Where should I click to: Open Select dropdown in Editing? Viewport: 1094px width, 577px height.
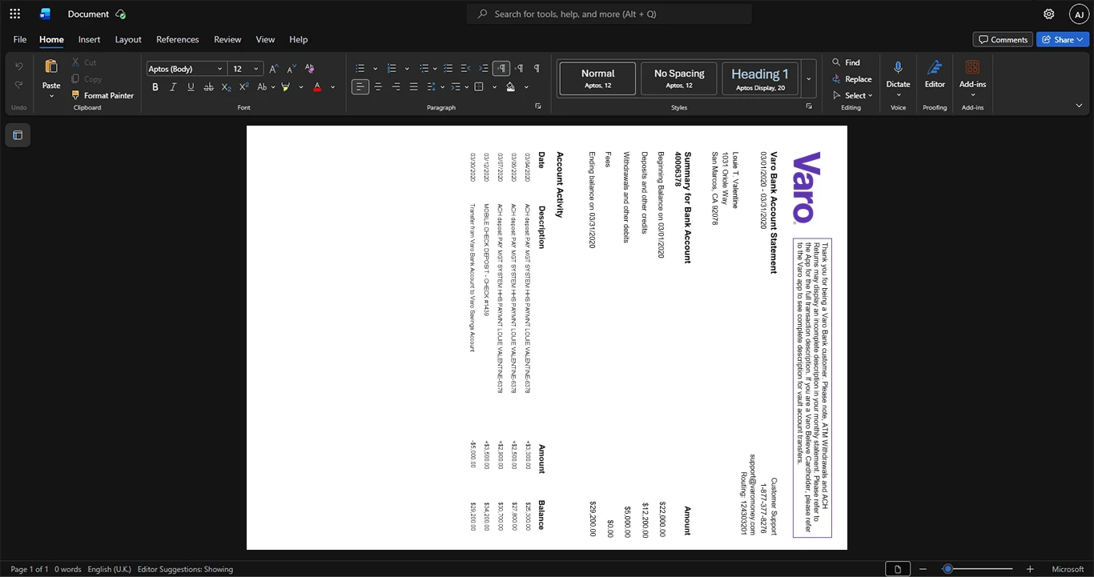coord(852,95)
